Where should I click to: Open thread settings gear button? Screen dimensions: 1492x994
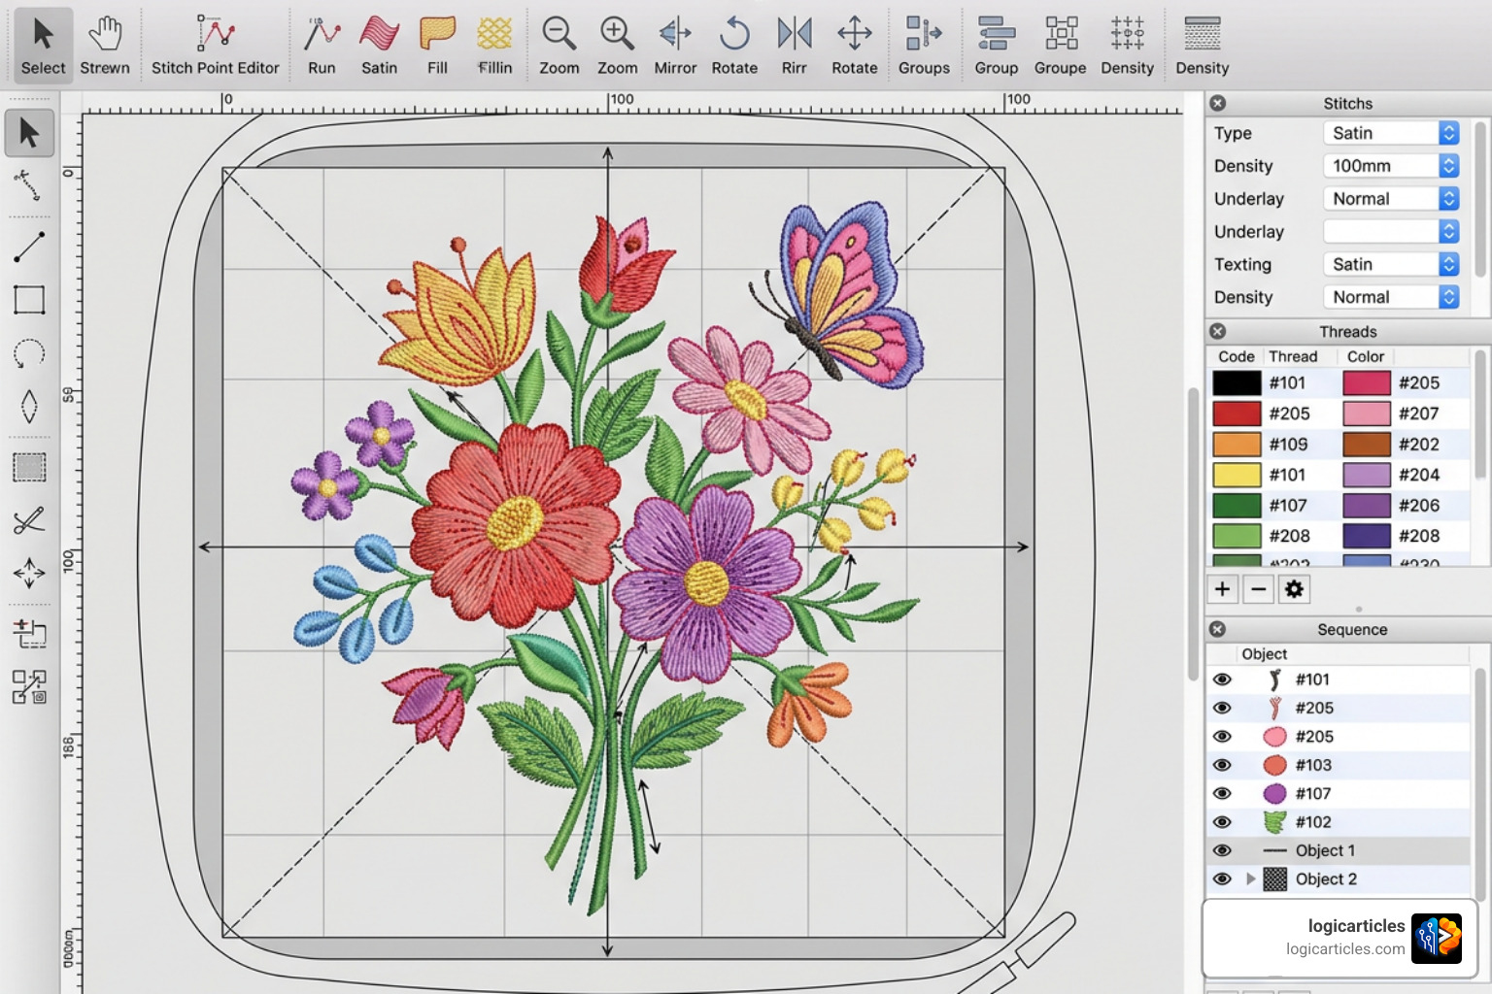coord(1294,589)
